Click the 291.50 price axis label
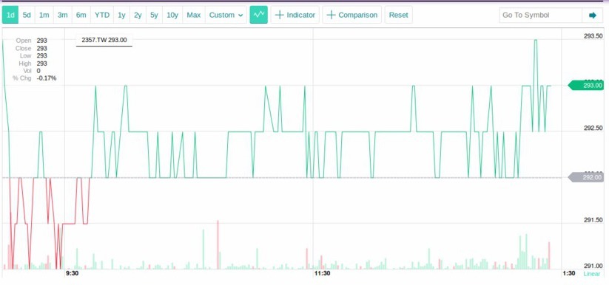 (593, 220)
